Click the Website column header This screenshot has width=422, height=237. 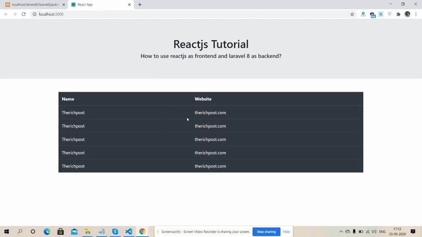pos(203,99)
